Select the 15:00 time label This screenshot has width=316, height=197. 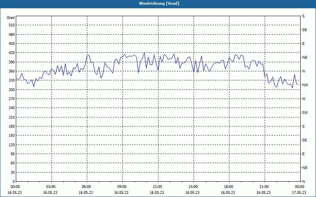pyautogui.click(x=194, y=187)
